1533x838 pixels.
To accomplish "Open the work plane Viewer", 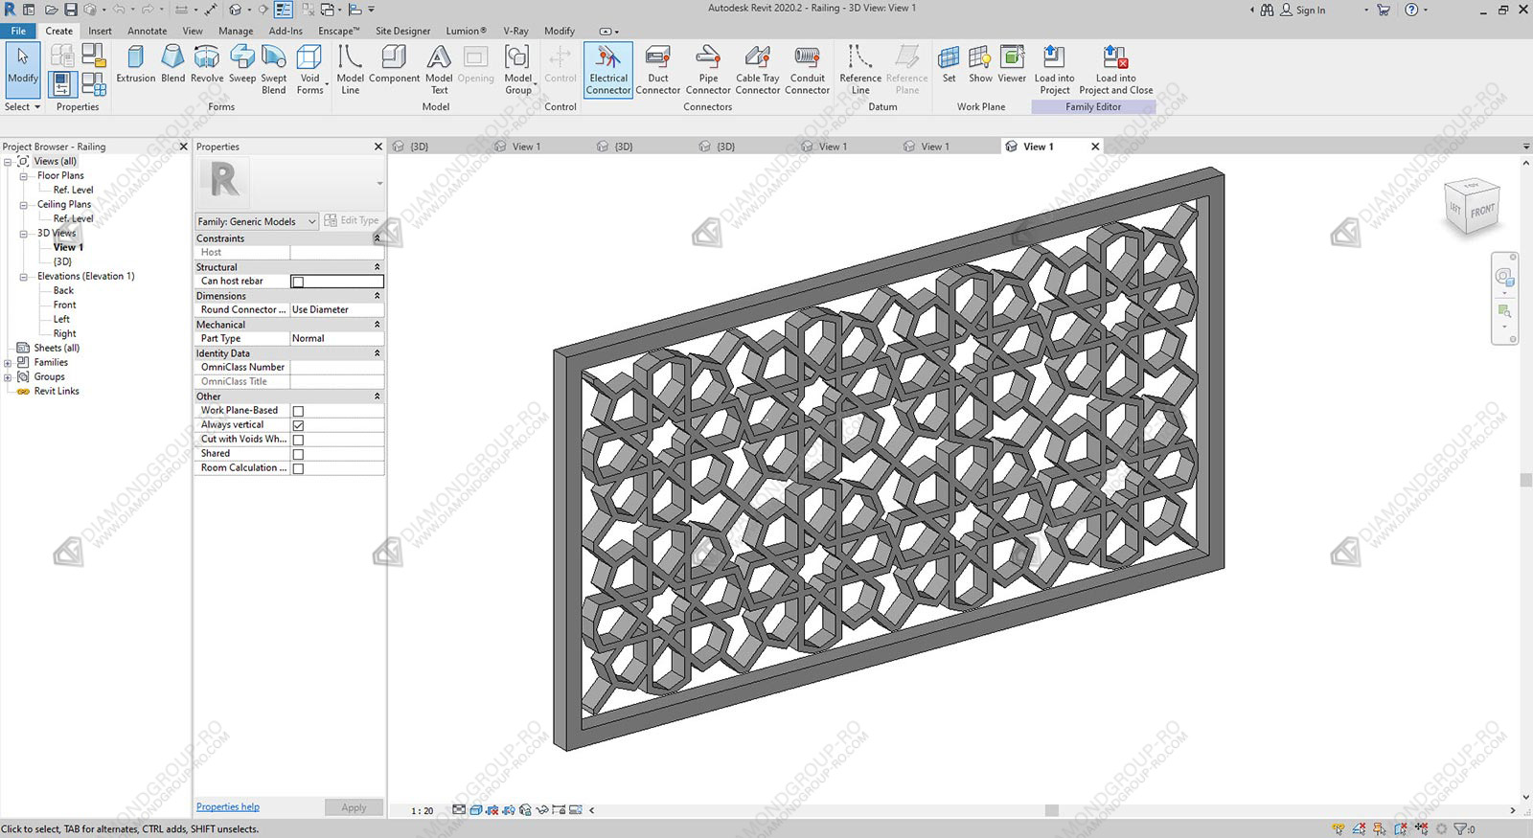I will tap(1012, 66).
